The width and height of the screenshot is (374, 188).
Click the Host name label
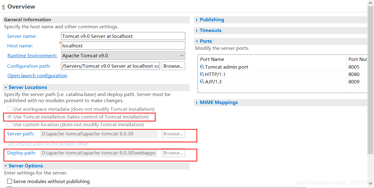click(20, 46)
